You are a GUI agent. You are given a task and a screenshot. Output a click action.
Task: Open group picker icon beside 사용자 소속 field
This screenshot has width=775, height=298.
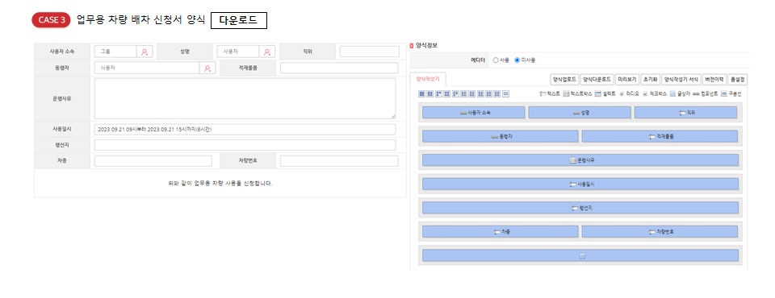(145, 52)
